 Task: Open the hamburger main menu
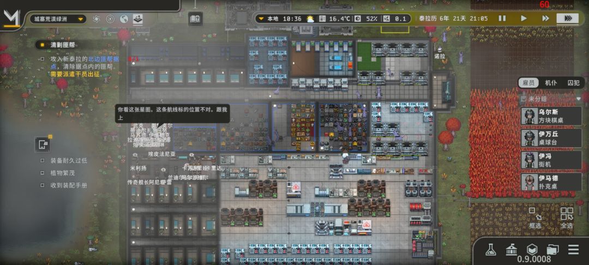pos(573,250)
